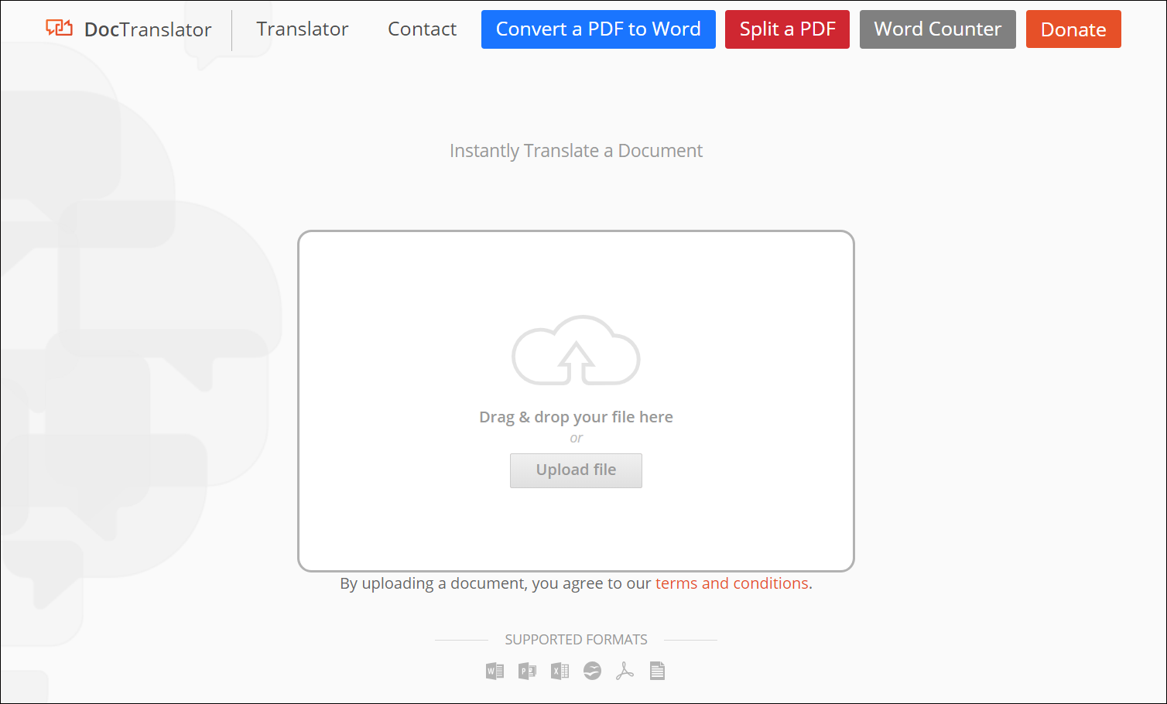
Task: Click the plain text file format icon
Action: point(657,671)
